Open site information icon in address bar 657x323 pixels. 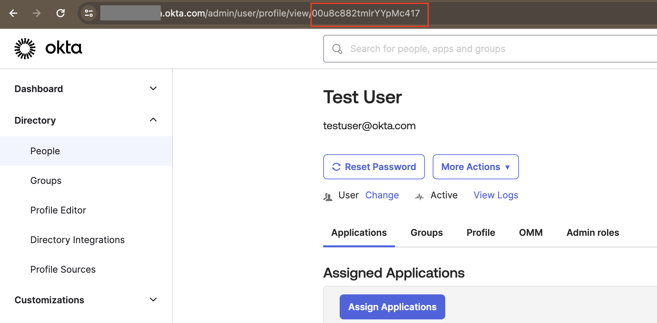click(x=89, y=13)
